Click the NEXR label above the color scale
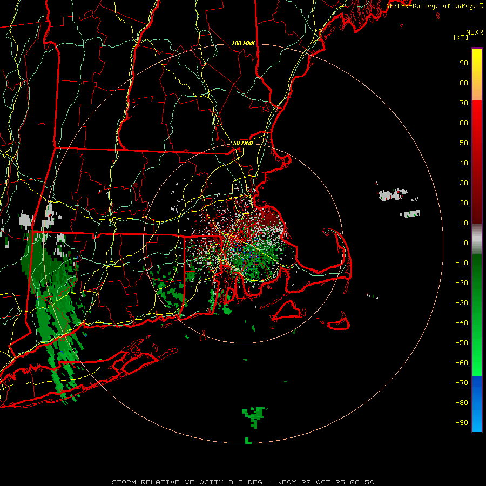 click(x=475, y=32)
